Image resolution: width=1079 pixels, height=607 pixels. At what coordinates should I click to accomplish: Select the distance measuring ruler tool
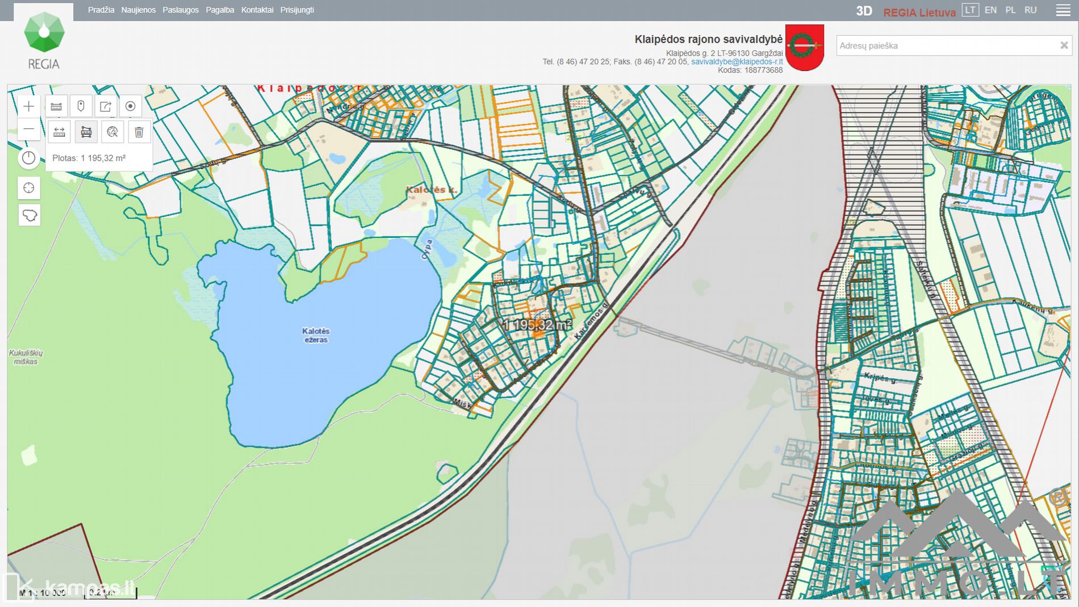(x=59, y=132)
